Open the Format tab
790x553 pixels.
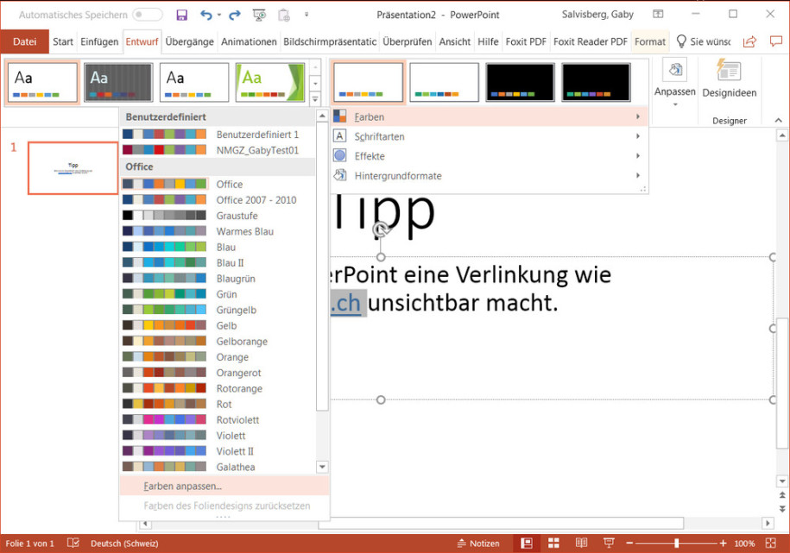click(650, 41)
